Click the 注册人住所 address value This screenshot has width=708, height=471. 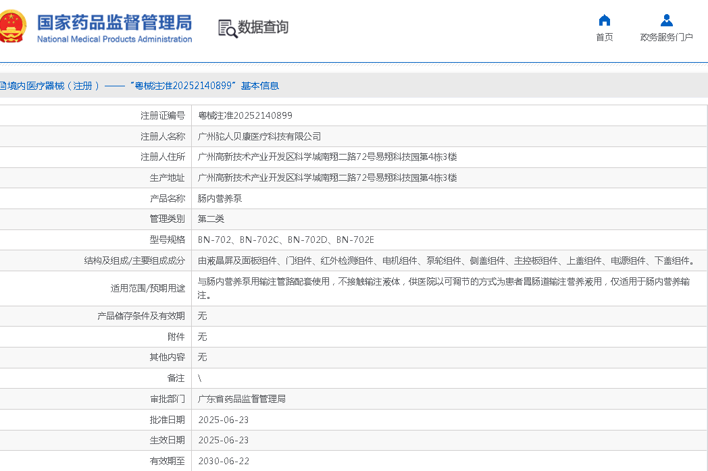tap(327, 157)
